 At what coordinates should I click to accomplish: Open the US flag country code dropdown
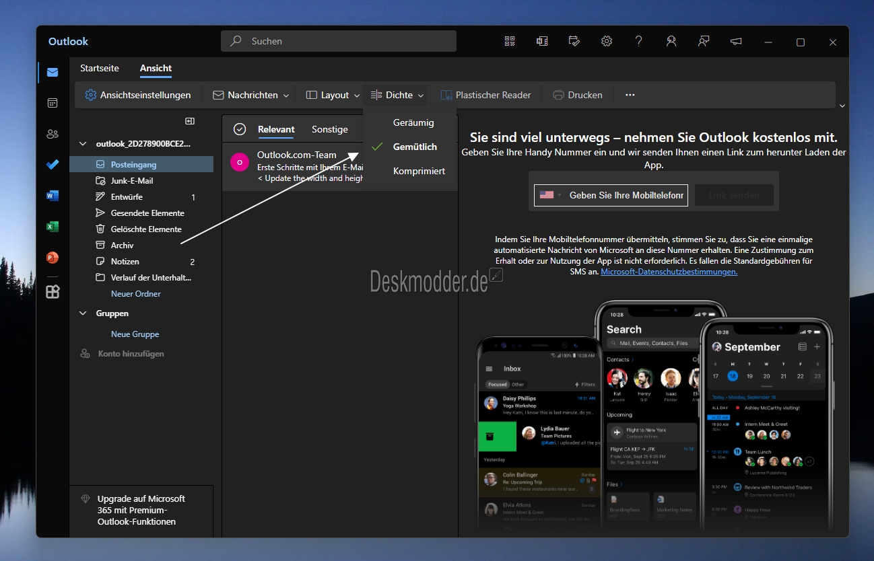tap(550, 195)
